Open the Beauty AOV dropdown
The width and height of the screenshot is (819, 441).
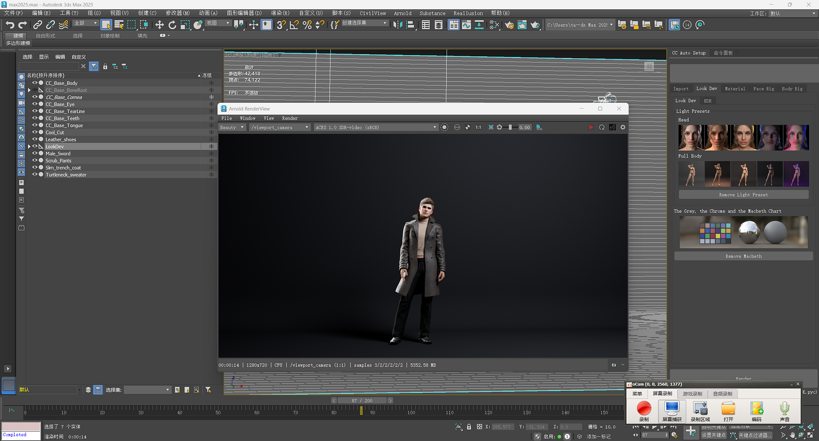pos(232,127)
